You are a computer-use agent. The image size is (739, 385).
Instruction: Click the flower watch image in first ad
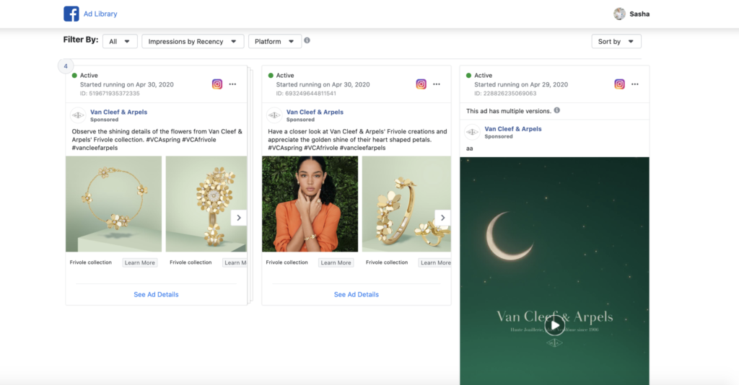pyautogui.click(x=206, y=204)
